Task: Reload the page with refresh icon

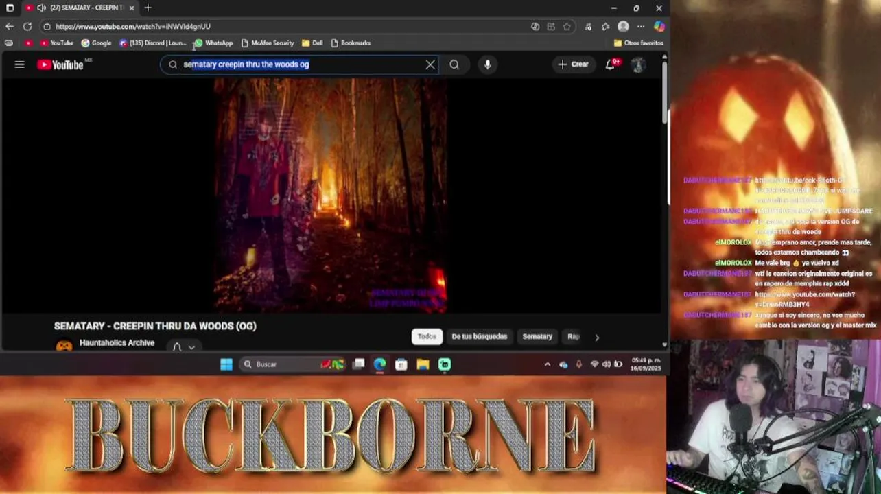Action: pos(27,26)
